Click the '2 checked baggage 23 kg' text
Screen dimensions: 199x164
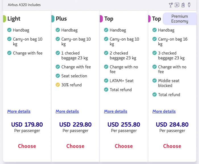point(123,56)
